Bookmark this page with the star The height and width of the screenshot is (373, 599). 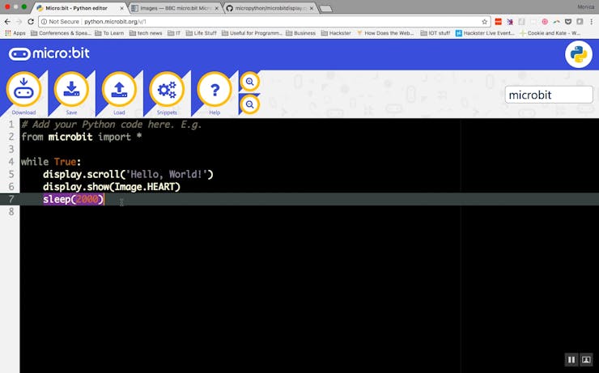(x=484, y=22)
